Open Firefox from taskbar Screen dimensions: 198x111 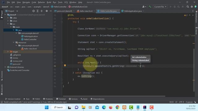click(111, 107)
